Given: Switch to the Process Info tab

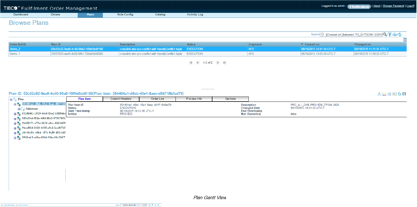Looking at the screenshot, I should pos(194,99).
